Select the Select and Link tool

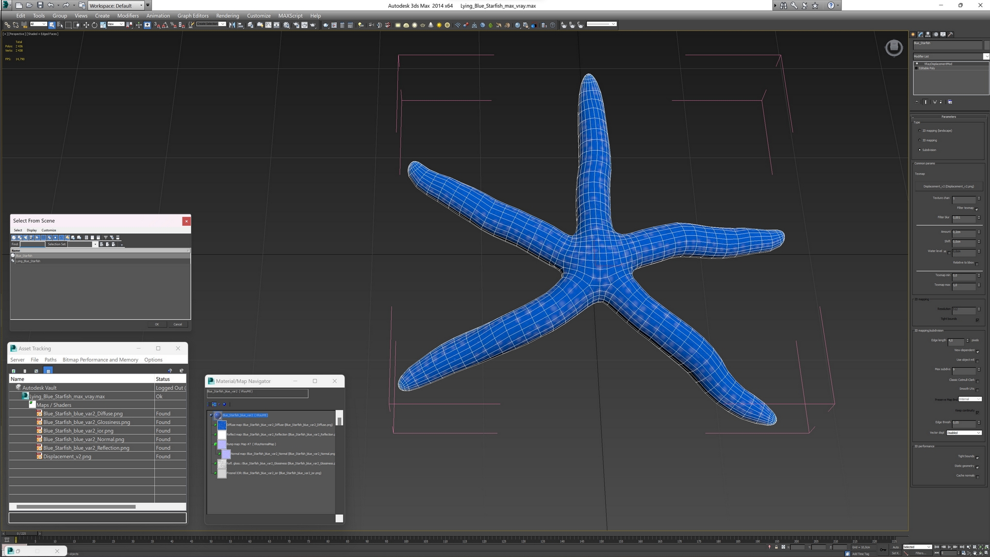[7, 25]
